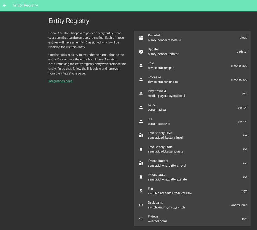Click the Remote UI router icon
Viewport: 257px width, 230px height.
(141, 37)
